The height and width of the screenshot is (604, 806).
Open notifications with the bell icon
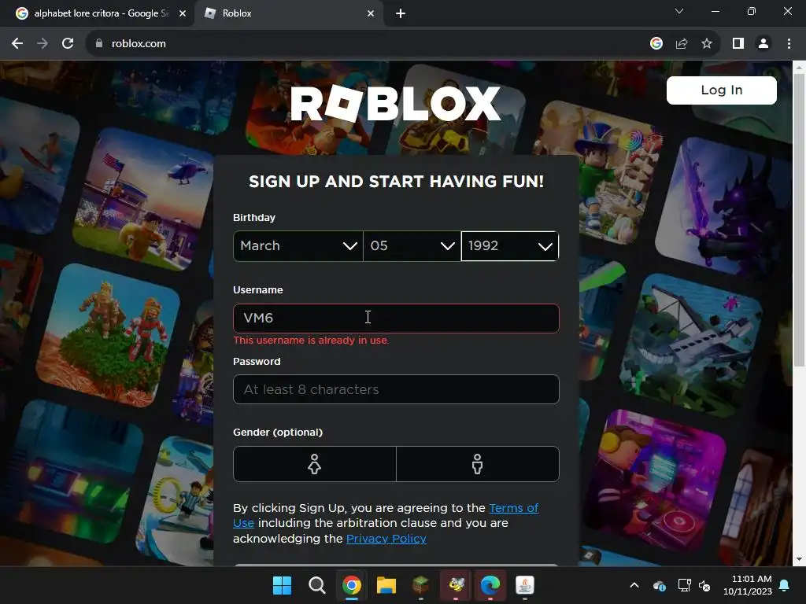785,585
